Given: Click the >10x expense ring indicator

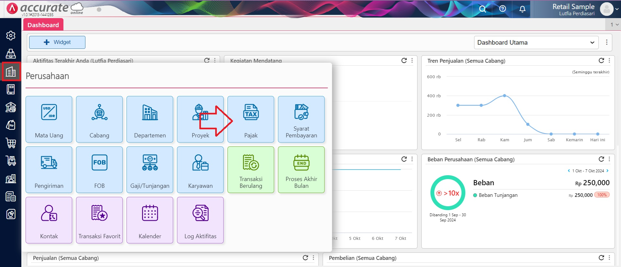Looking at the screenshot, I should click(448, 193).
